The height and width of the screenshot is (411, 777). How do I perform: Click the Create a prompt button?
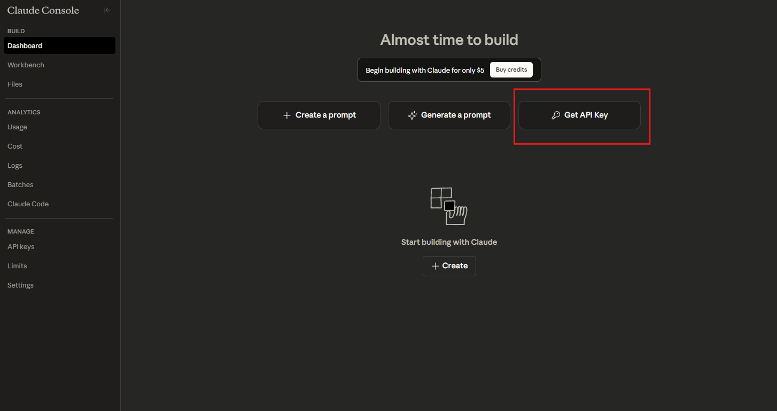tap(319, 115)
